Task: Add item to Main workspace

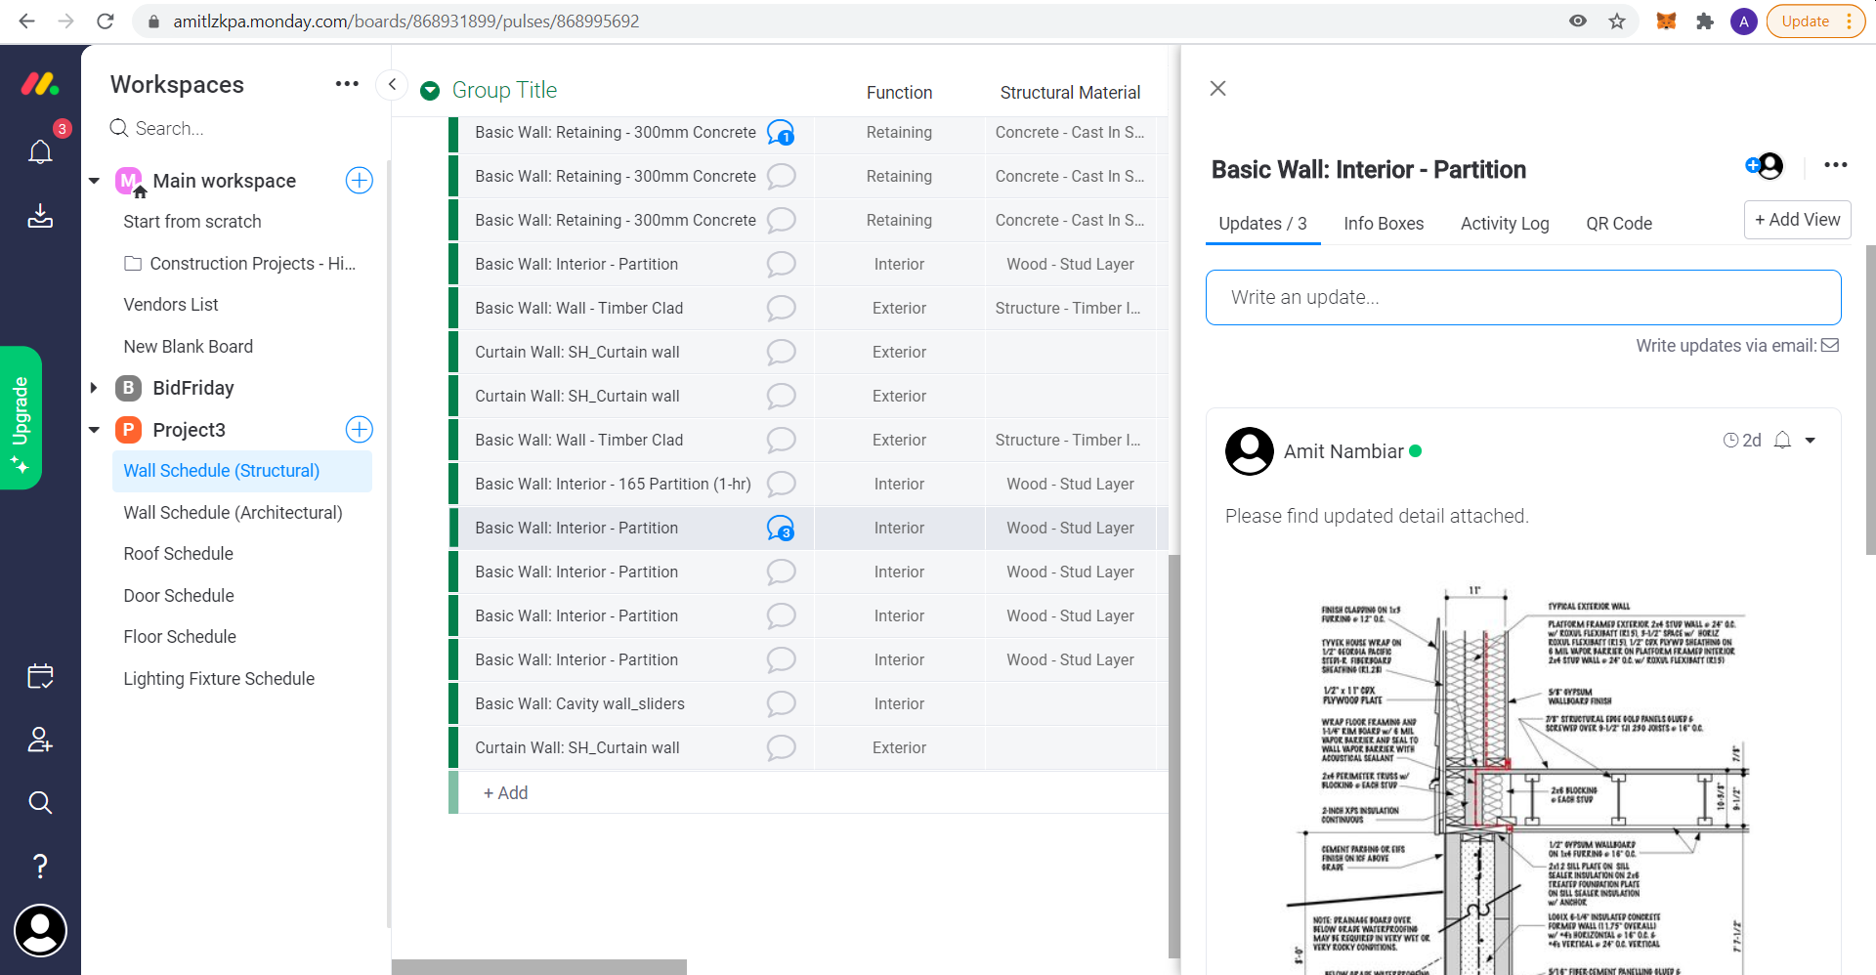Action: coord(360,181)
